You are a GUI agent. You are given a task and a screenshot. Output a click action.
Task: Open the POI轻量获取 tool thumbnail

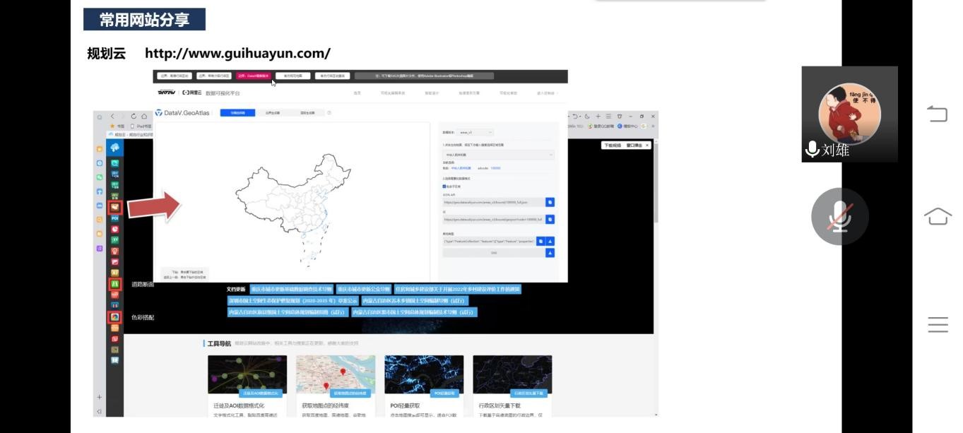[424, 374]
